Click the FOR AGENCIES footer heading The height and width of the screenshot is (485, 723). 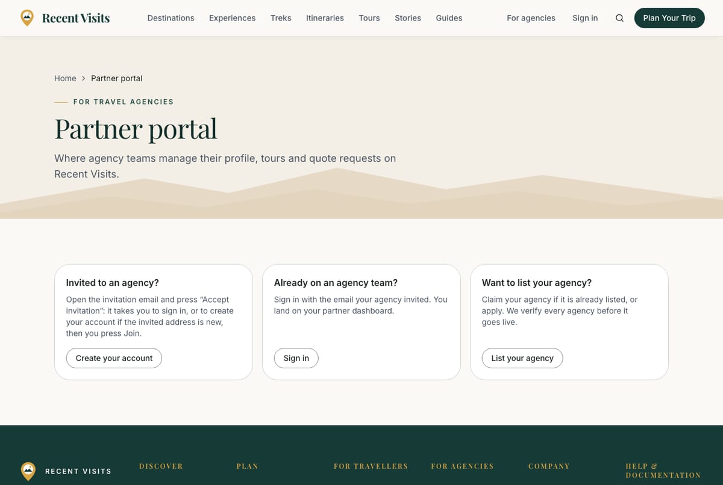pyautogui.click(x=462, y=466)
